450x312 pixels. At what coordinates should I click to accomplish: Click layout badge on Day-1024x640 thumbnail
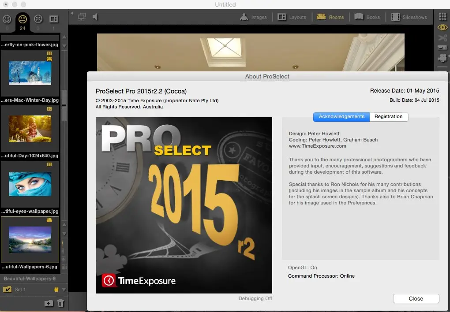tap(49, 109)
